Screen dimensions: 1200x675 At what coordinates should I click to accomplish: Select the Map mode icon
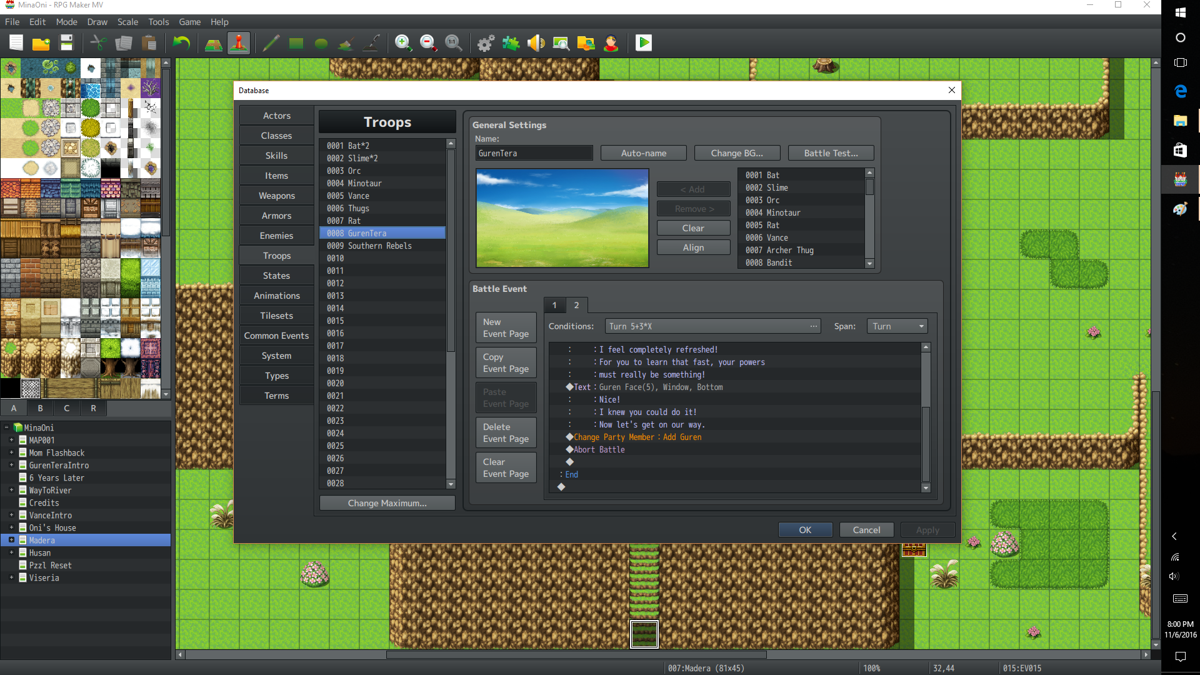214,43
